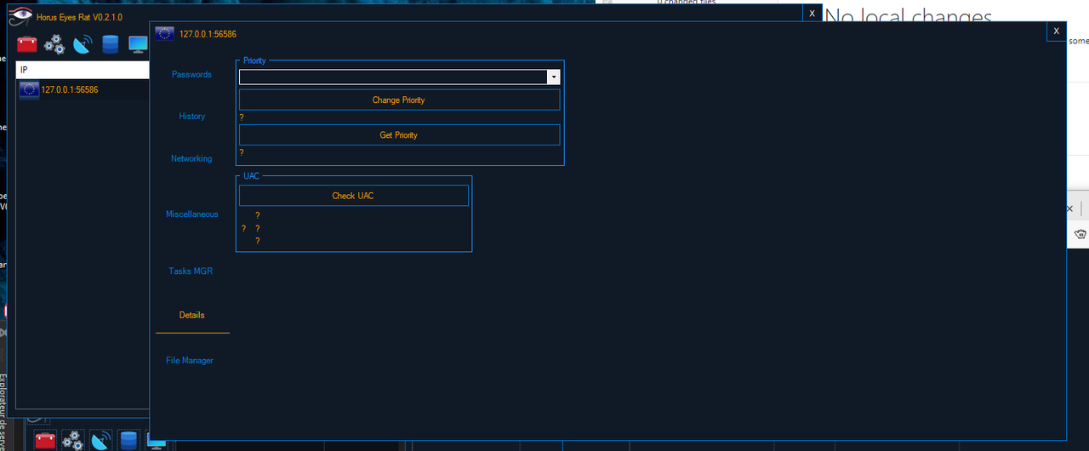Click the satellite dish icon in Horus Eyes toolbar
This screenshot has width=1089, height=451.
[x=83, y=44]
